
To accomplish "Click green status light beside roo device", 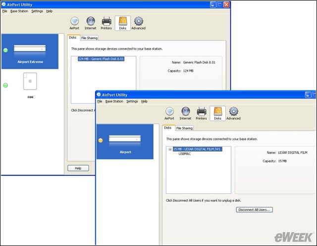I will 5,85.
